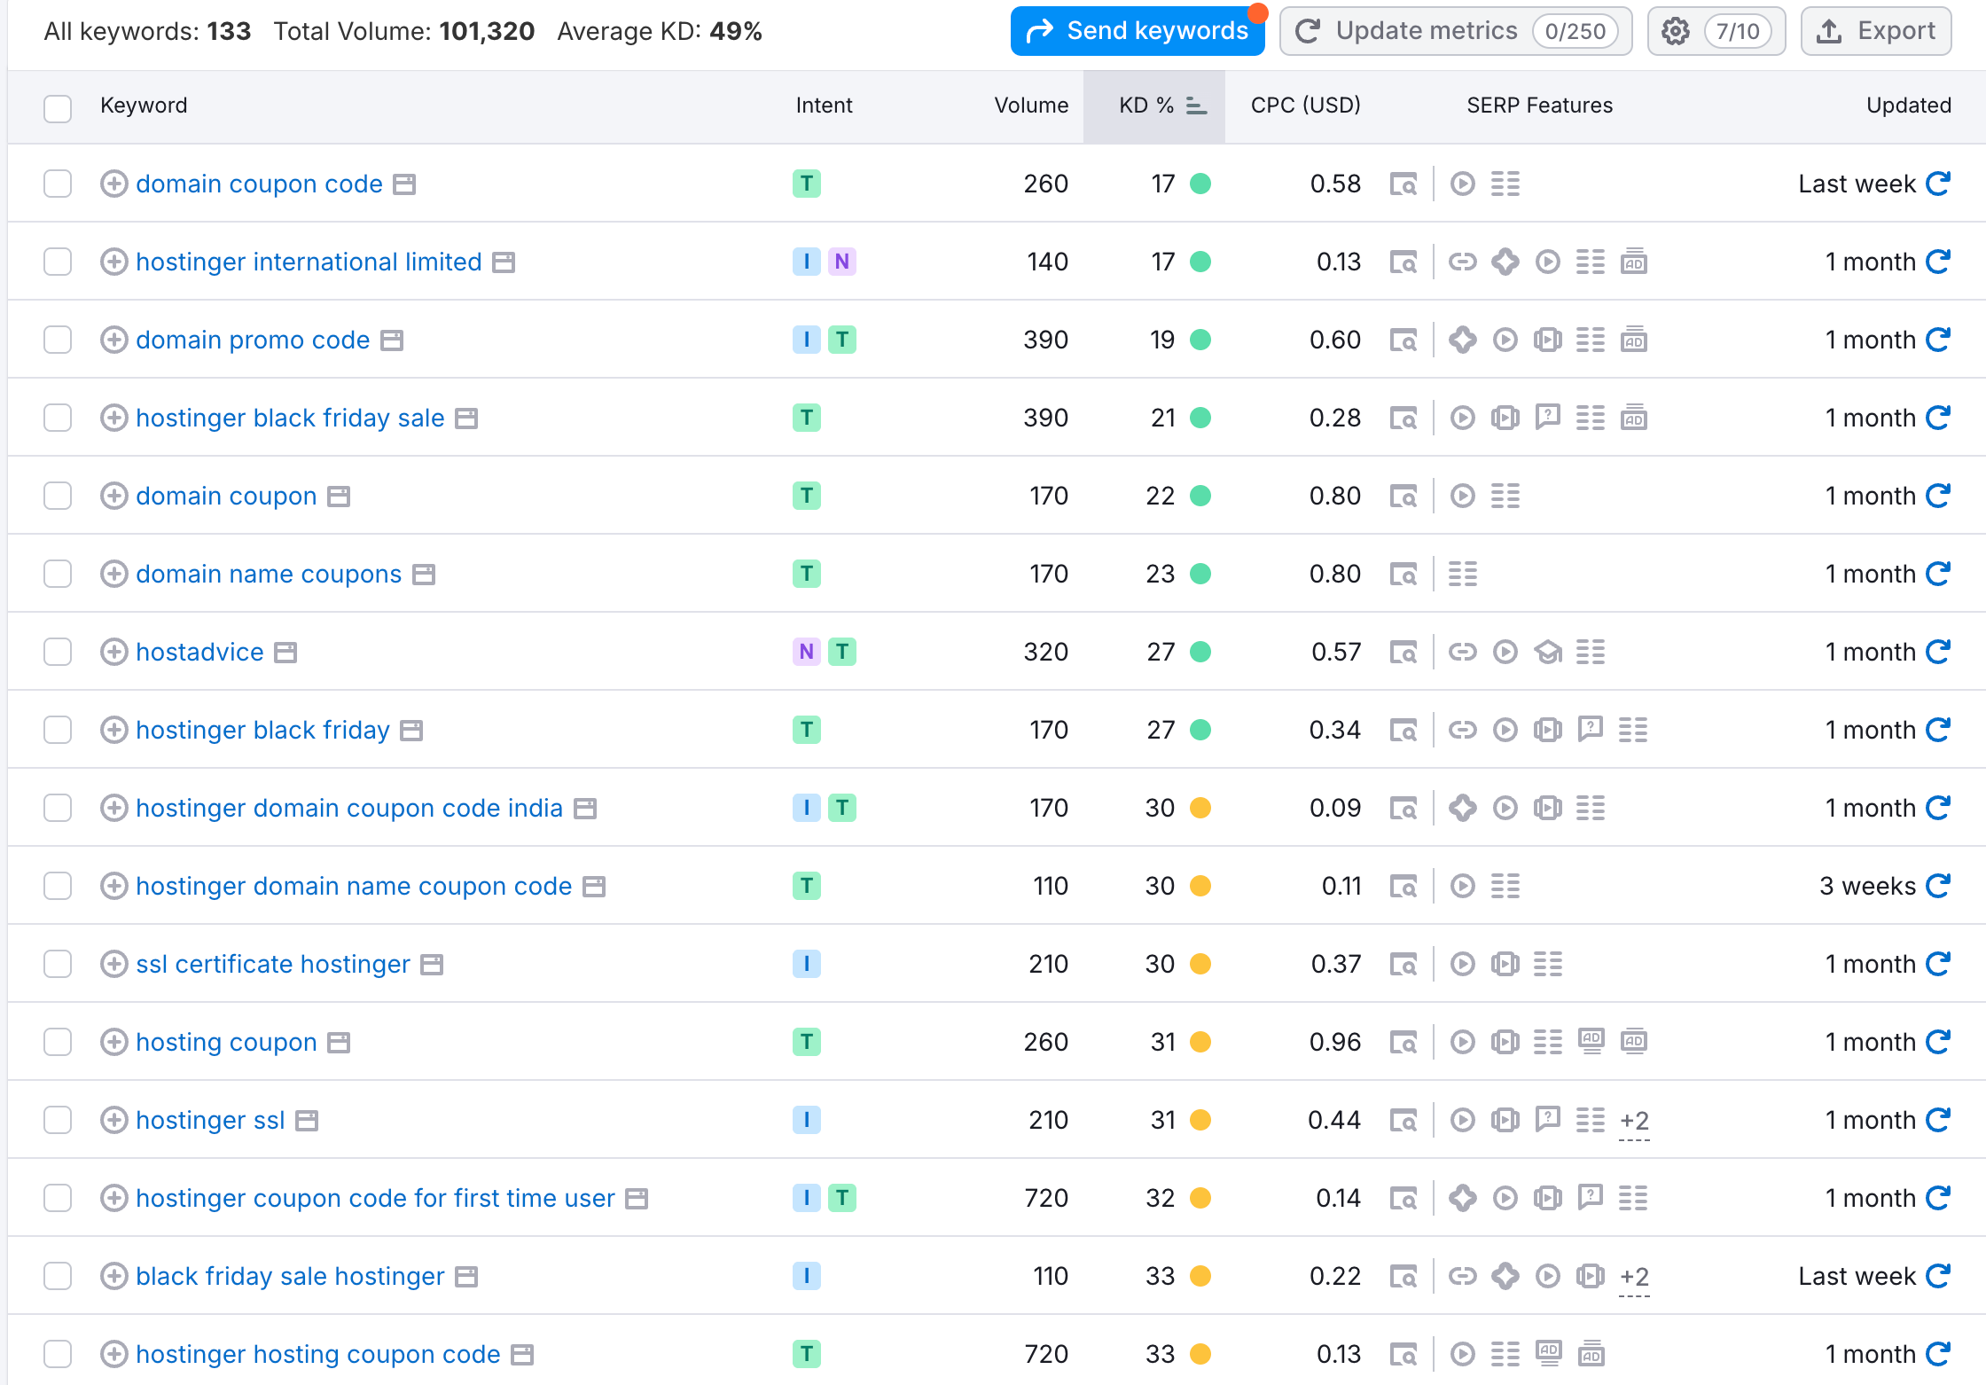Expand the "+2" hidden SERP features on "hostinger ssl"
This screenshot has height=1385, width=1986.
[1634, 1119]
